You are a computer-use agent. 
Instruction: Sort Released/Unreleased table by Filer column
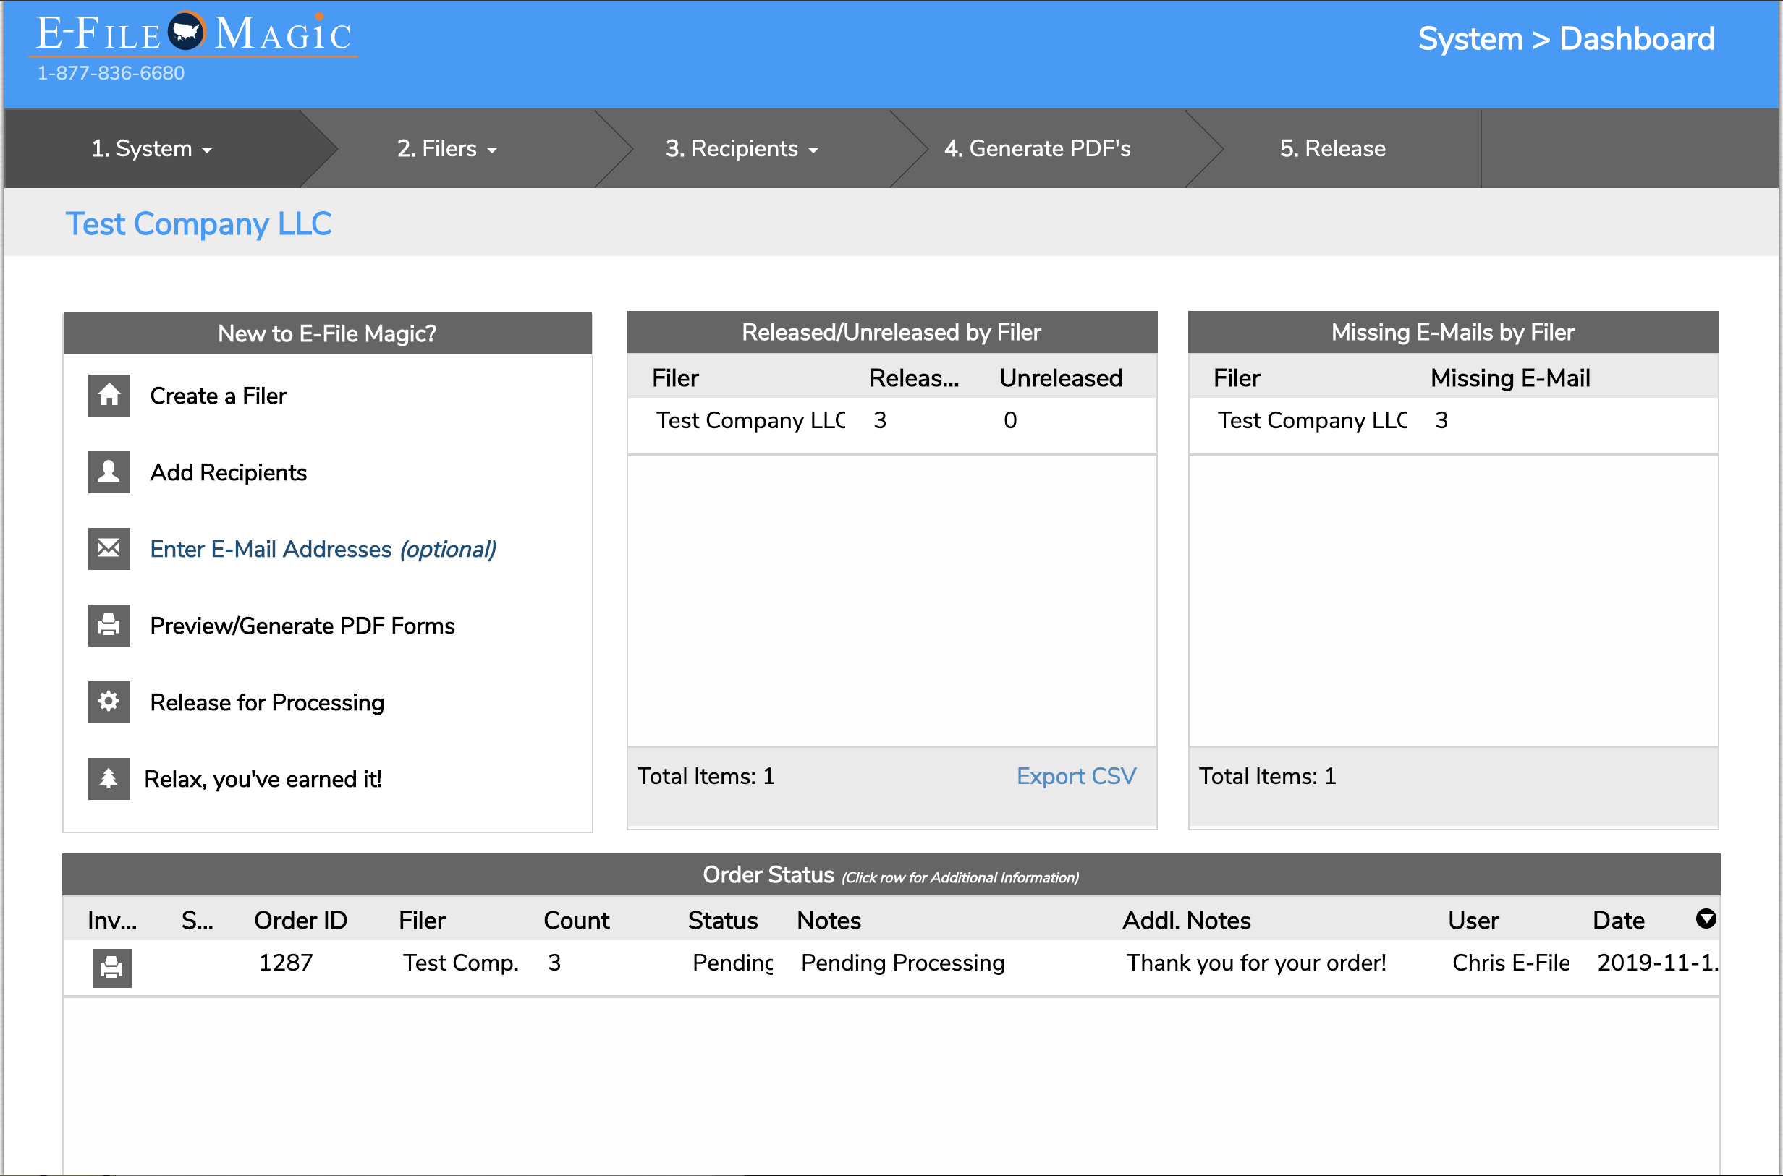pos(675,378)
